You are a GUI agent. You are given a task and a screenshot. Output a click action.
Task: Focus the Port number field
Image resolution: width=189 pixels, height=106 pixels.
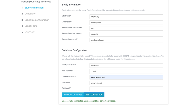point(126,72)
